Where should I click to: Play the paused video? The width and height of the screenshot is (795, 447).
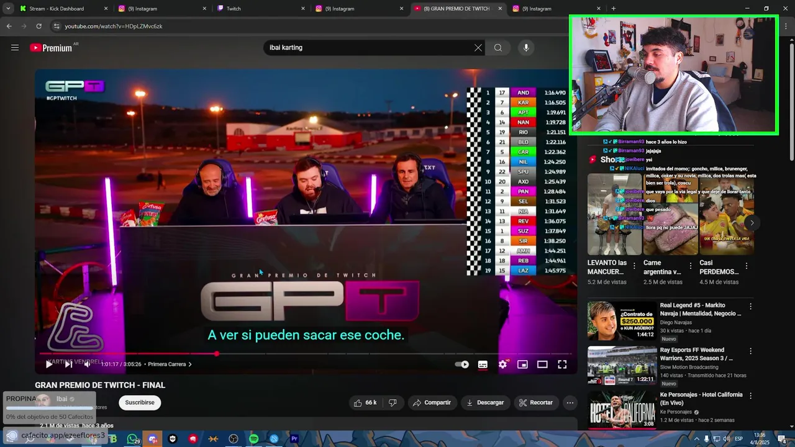[49, 364]
